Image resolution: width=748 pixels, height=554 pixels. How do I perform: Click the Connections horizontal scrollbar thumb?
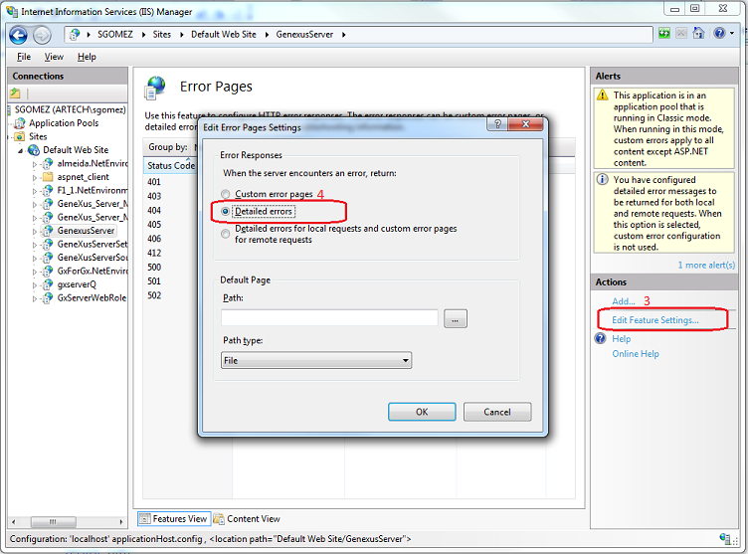coord(53,521)
